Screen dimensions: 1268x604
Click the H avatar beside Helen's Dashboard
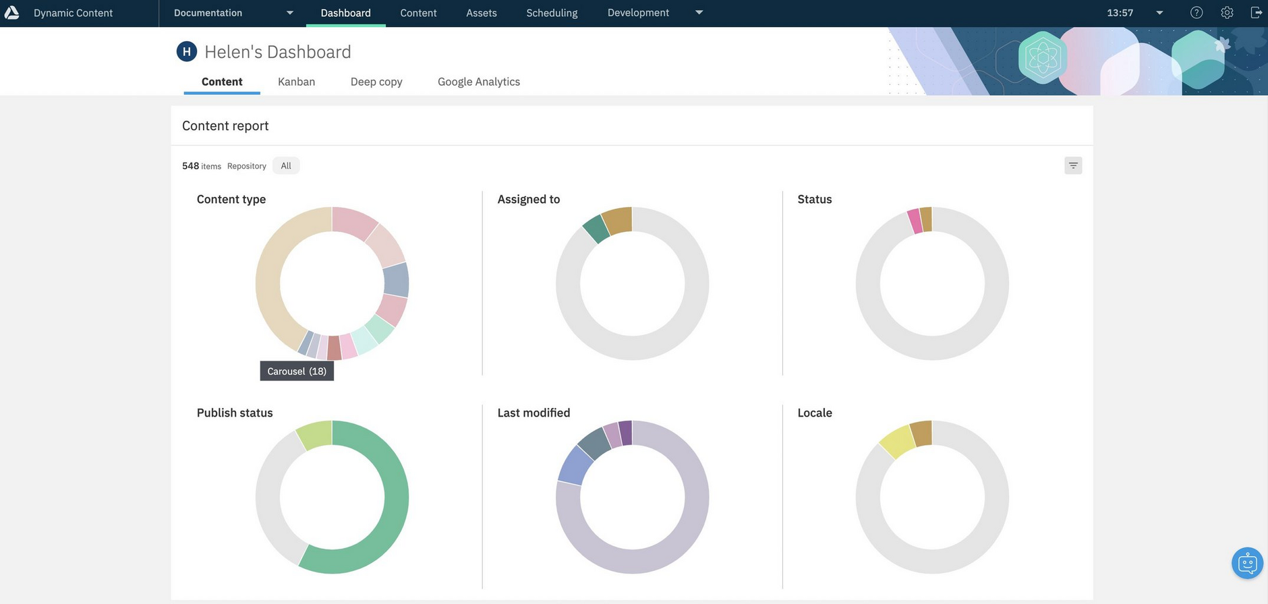(187, 51)
